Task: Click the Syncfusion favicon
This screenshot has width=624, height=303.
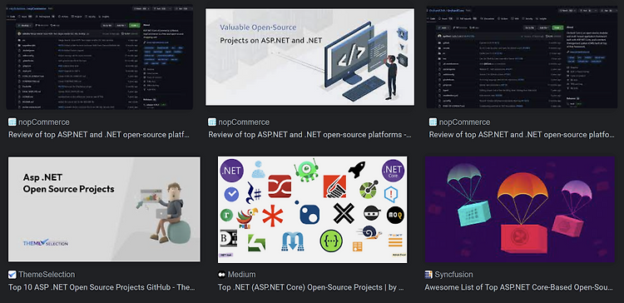Action: pos(428,275)
